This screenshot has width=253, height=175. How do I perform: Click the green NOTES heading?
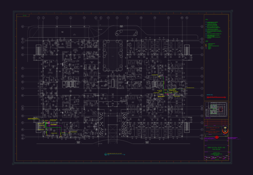pos(207,20)
